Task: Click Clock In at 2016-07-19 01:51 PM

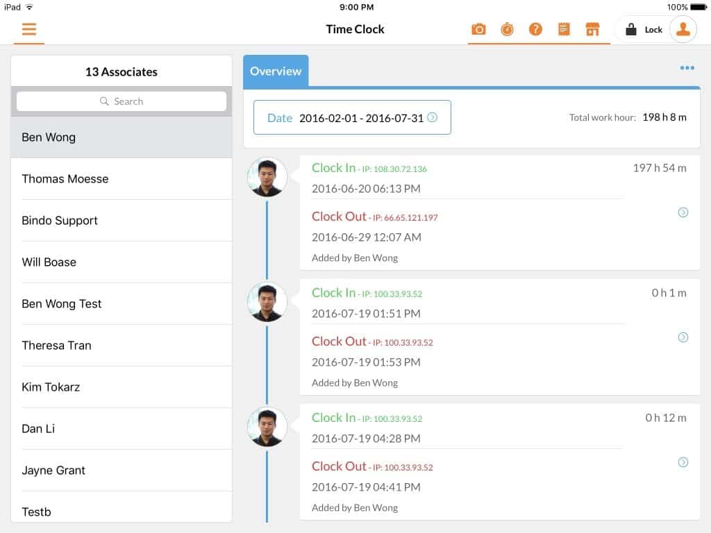Action: 333,293
